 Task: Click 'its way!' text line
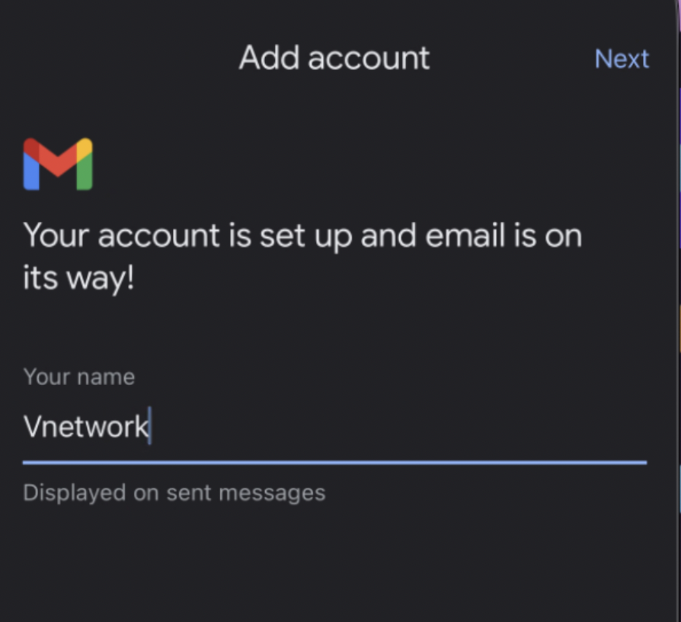78,279
